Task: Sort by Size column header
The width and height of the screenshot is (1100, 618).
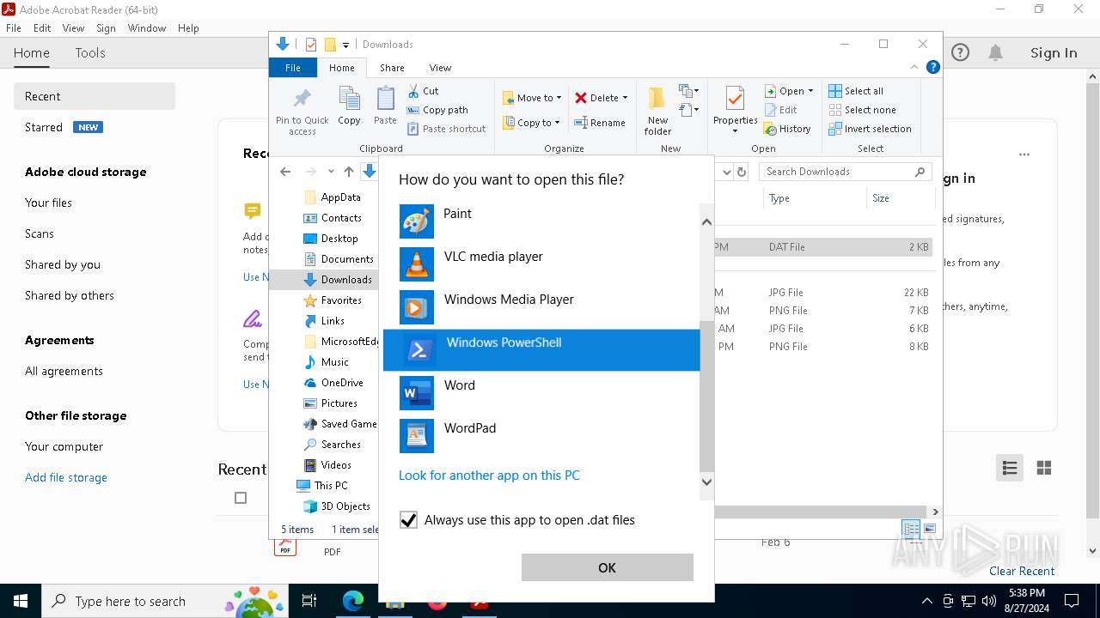Action: pyautogui.click(x=899, y=198)
